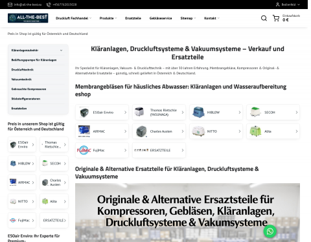Click ESOair Enviro pump image in main grid
This screenshot has width=311, height=242.
point(84,113)
